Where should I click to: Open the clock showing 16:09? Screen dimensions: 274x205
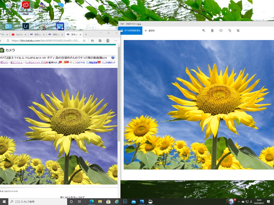coord(259,202)
